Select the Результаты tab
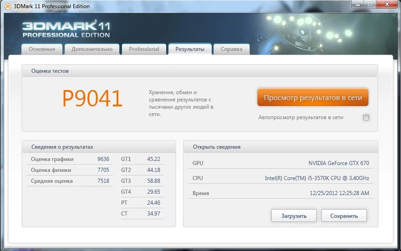This screenshot has width=401, height=251. 190,49
